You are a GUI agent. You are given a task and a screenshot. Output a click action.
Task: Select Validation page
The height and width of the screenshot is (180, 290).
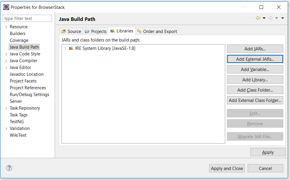tap(20, 128)
